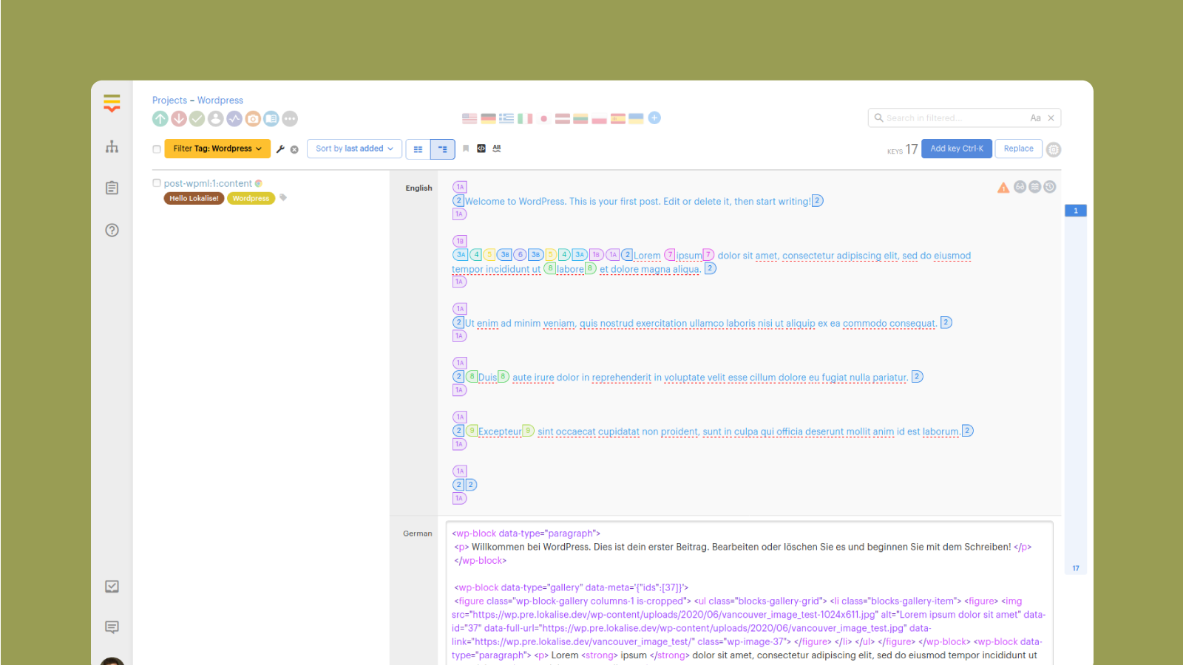This screenshot has width=1183, height=665.
Task: Open the Sort by last added dropdown
Action: pyautogui.click(x=354, y=149)
